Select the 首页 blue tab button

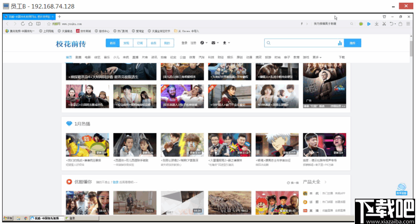113,43
